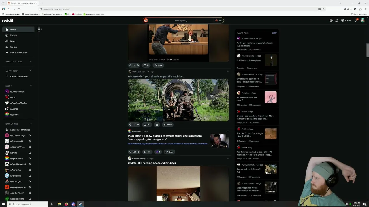Open overflow menu on the r/gaming post
The height and width of the screenshot is (207, 369).
(227, 131)
